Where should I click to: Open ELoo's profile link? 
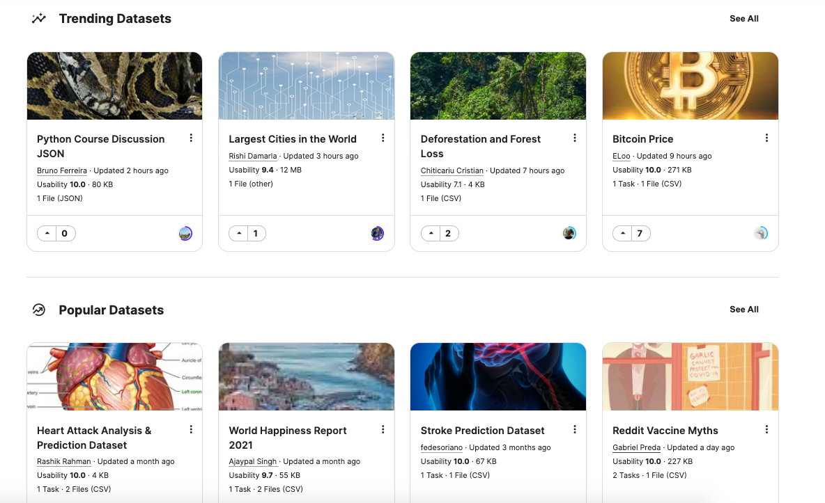622,156
